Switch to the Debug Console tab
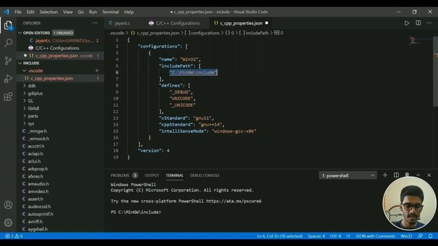438x246 pixels. coord(205,176)
